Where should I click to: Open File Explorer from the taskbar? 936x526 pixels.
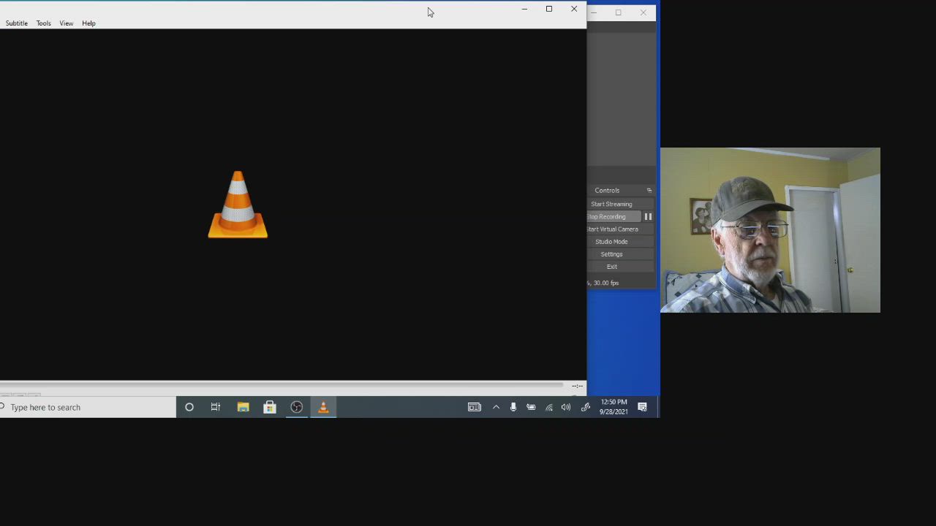click(x=243, y=407)
